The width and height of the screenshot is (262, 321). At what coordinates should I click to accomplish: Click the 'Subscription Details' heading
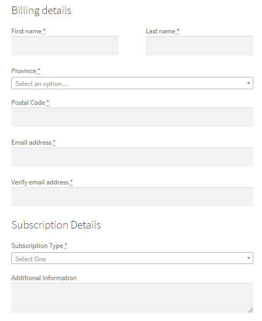click(x=56, y=225)
